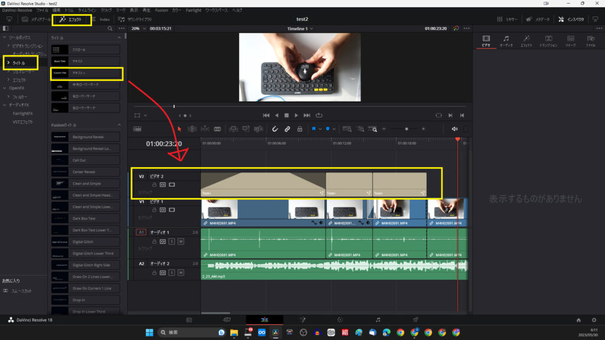The image size is (605, 340).
Task: Activate the Trim Edit mode tool
Action: tap(192, 129)
